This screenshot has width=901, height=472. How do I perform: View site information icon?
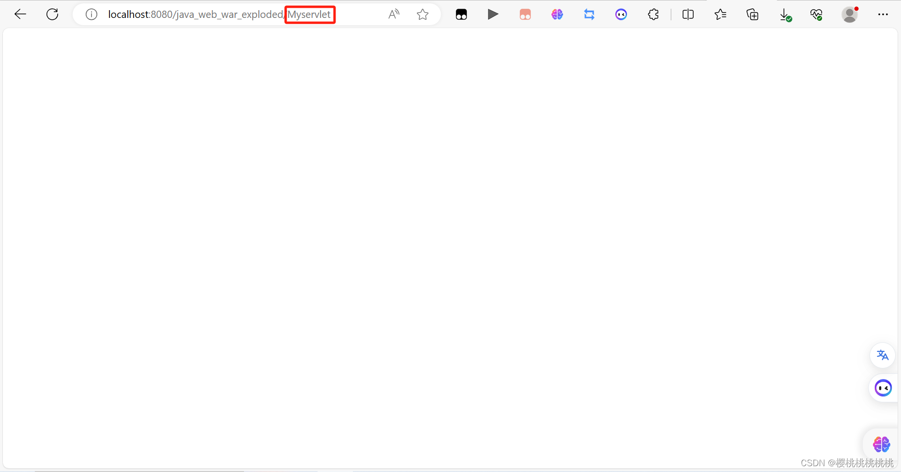click(x=92, y=15)
